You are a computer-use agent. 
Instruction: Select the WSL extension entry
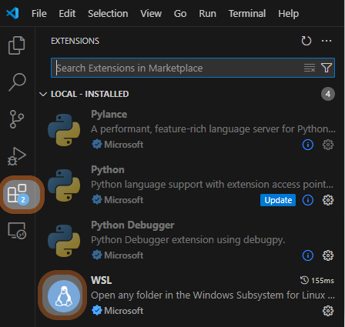(x=190, y=295)
